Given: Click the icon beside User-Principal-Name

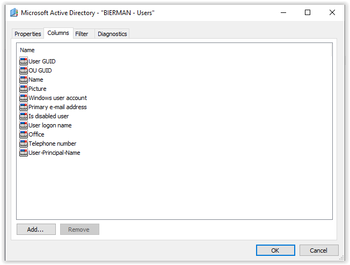Looking at the screenshot, I should tap(24, 153).
